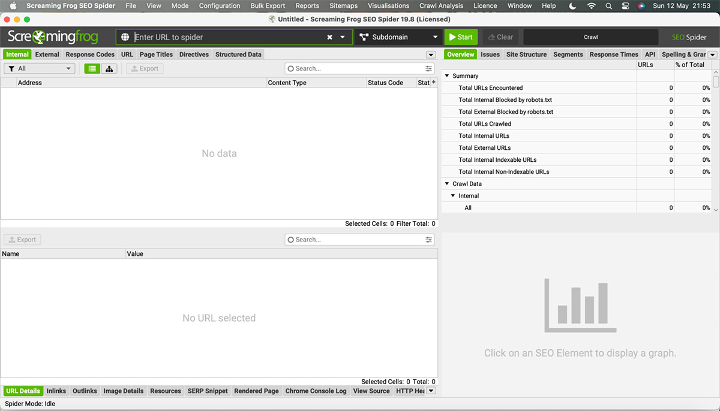Start the crawl with the Start button
This screenshot has height=411, width=720.
461,37
